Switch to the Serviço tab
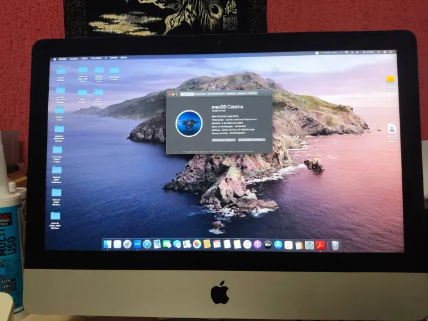Image resolution: width=428 pixels, height=321 pixels. pos(253,93)
